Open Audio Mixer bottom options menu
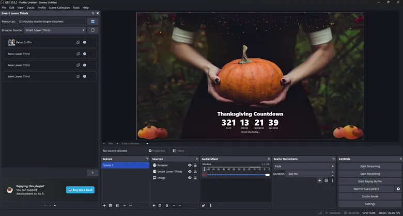Viewport: 403px width, 216px height. click(210, 206)
